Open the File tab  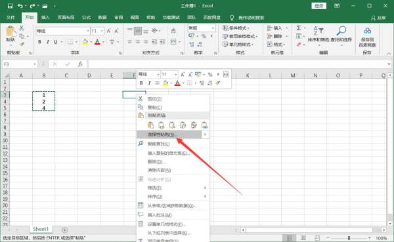tap(11, 17)
